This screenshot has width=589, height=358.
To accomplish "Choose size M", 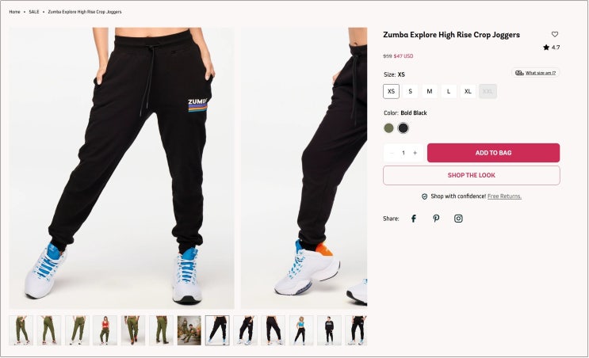I will point(430,91).
